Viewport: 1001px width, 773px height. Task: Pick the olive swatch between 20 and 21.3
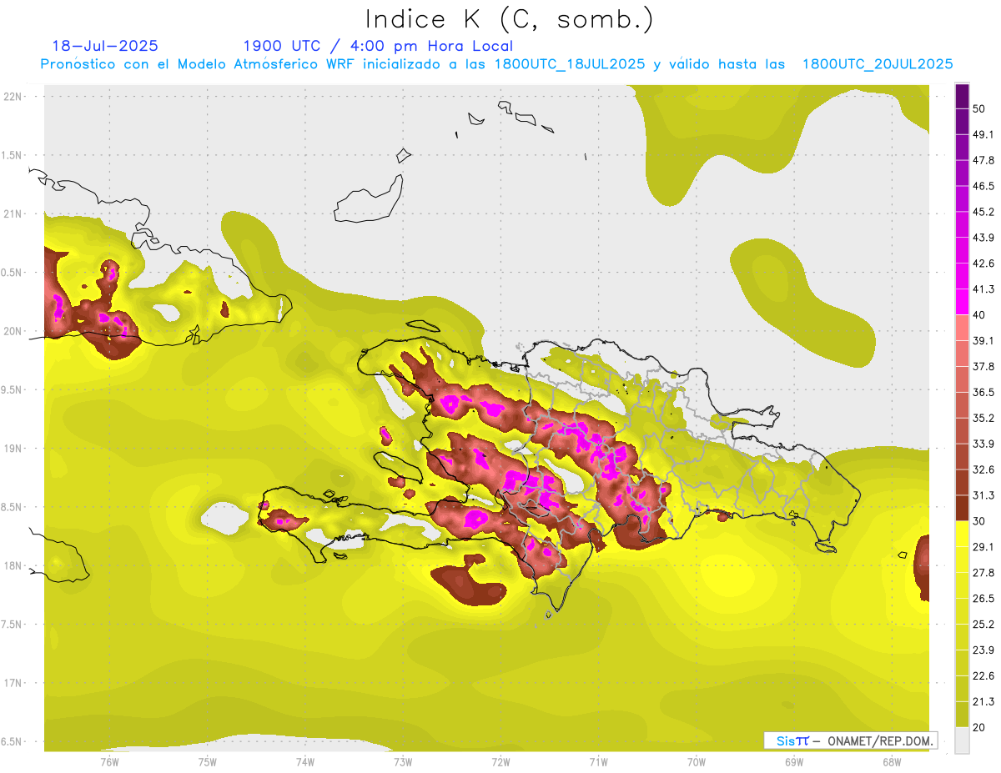(962, 715)
